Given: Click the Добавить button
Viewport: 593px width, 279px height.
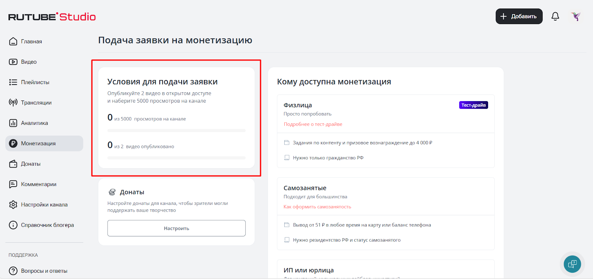Looking at the screenshot, I should click(519, 16).
